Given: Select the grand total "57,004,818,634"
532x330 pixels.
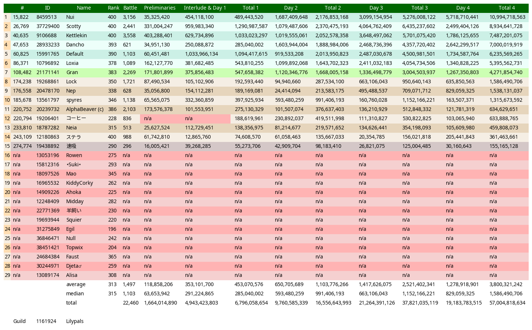Looking at the screenshot, I should click(507, 303).
